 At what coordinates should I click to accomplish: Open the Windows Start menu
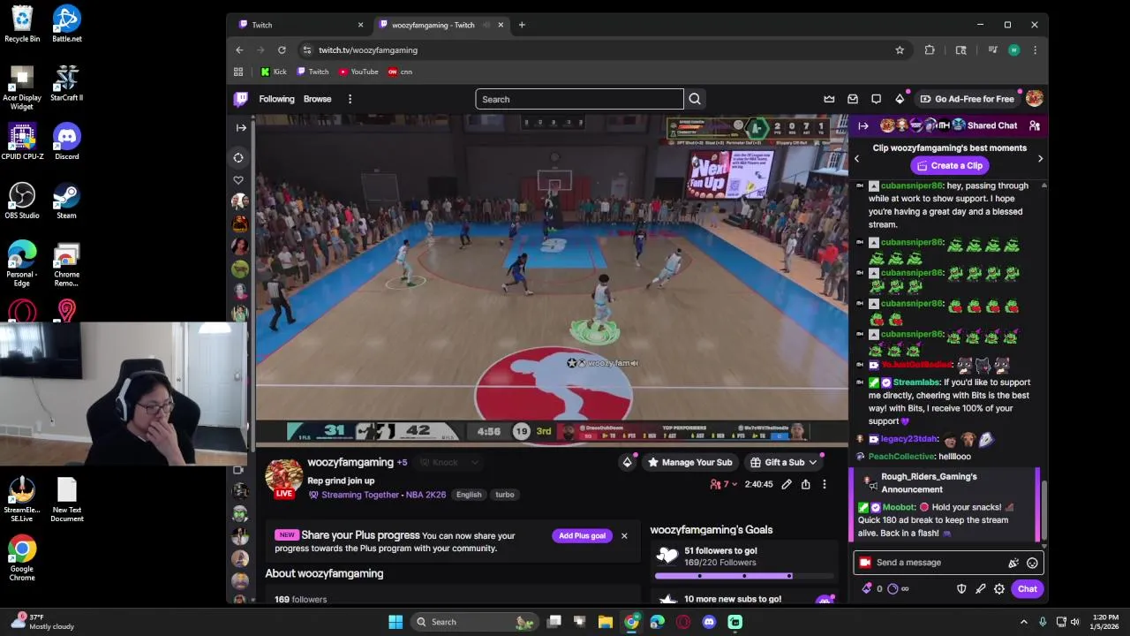(x=395, y=622)
